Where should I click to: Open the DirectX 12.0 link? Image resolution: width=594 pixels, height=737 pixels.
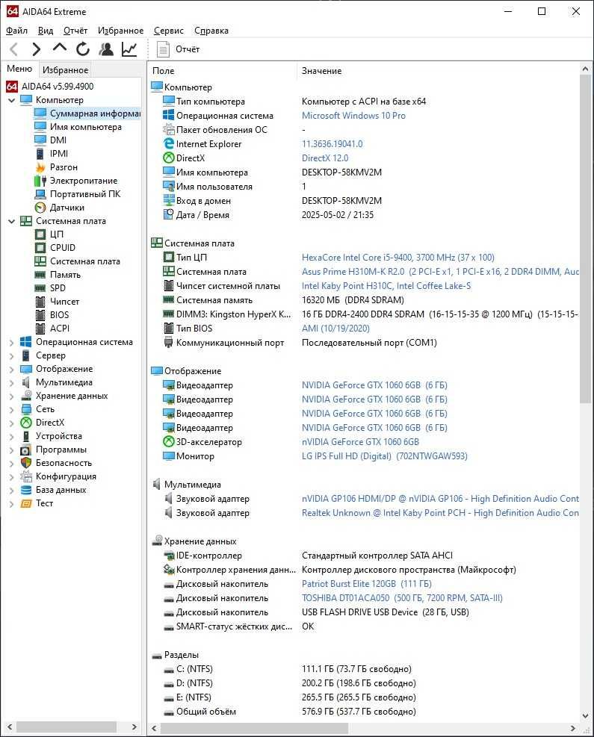click(325, 158)
